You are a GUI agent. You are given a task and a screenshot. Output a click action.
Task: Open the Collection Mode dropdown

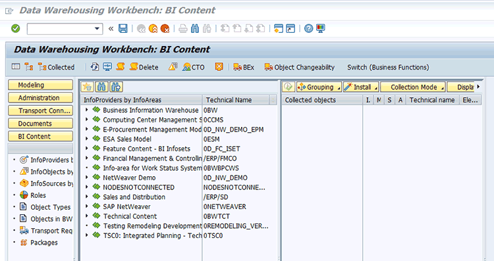pyautogui.click(x=413, y=87)
